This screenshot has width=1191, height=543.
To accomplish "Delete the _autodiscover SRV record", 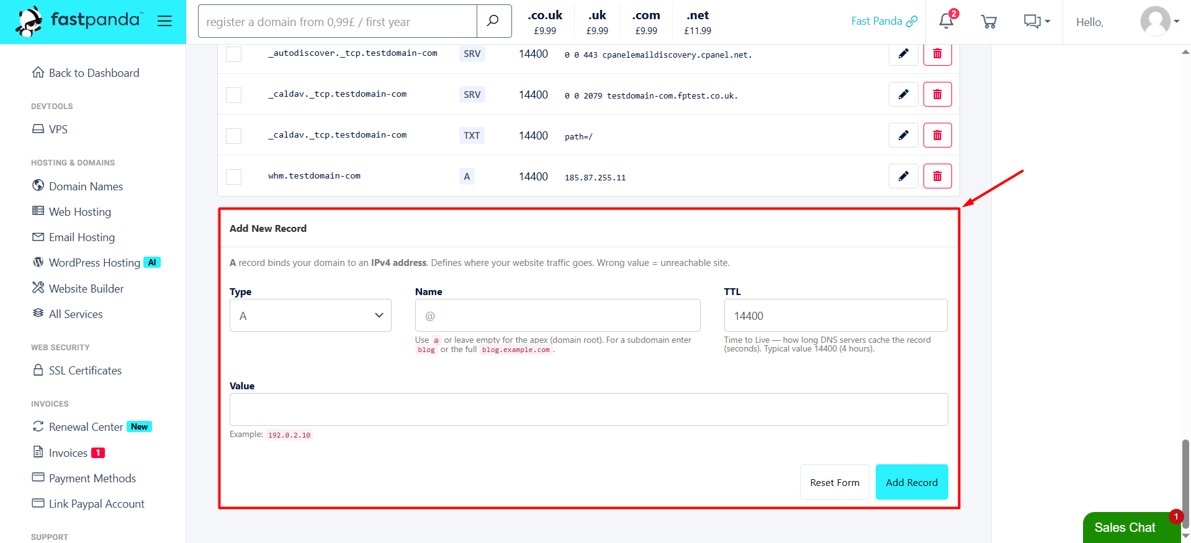I will tap(938, 54).
